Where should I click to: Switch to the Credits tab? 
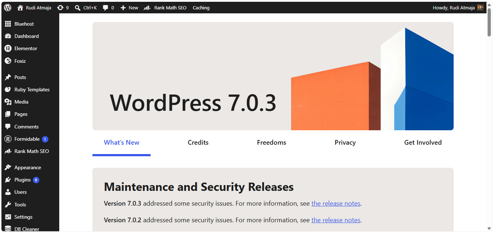pyautogui.click(x=198, y=143)
